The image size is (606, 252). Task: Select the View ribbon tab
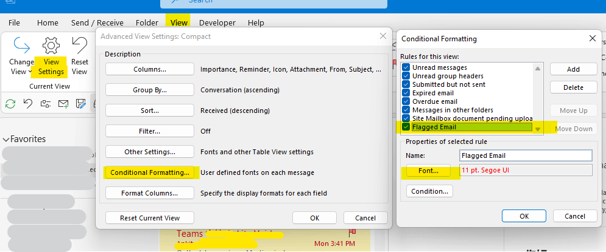(x=179, y=22)
